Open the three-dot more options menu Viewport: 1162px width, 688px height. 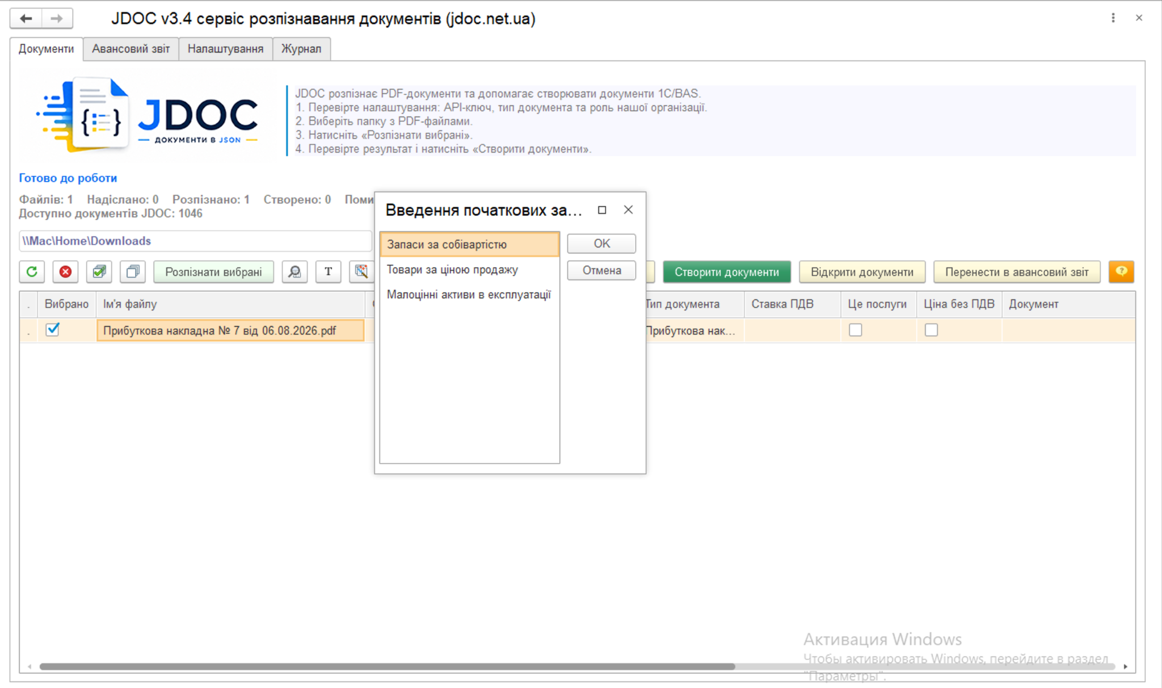click(1113, 18)
